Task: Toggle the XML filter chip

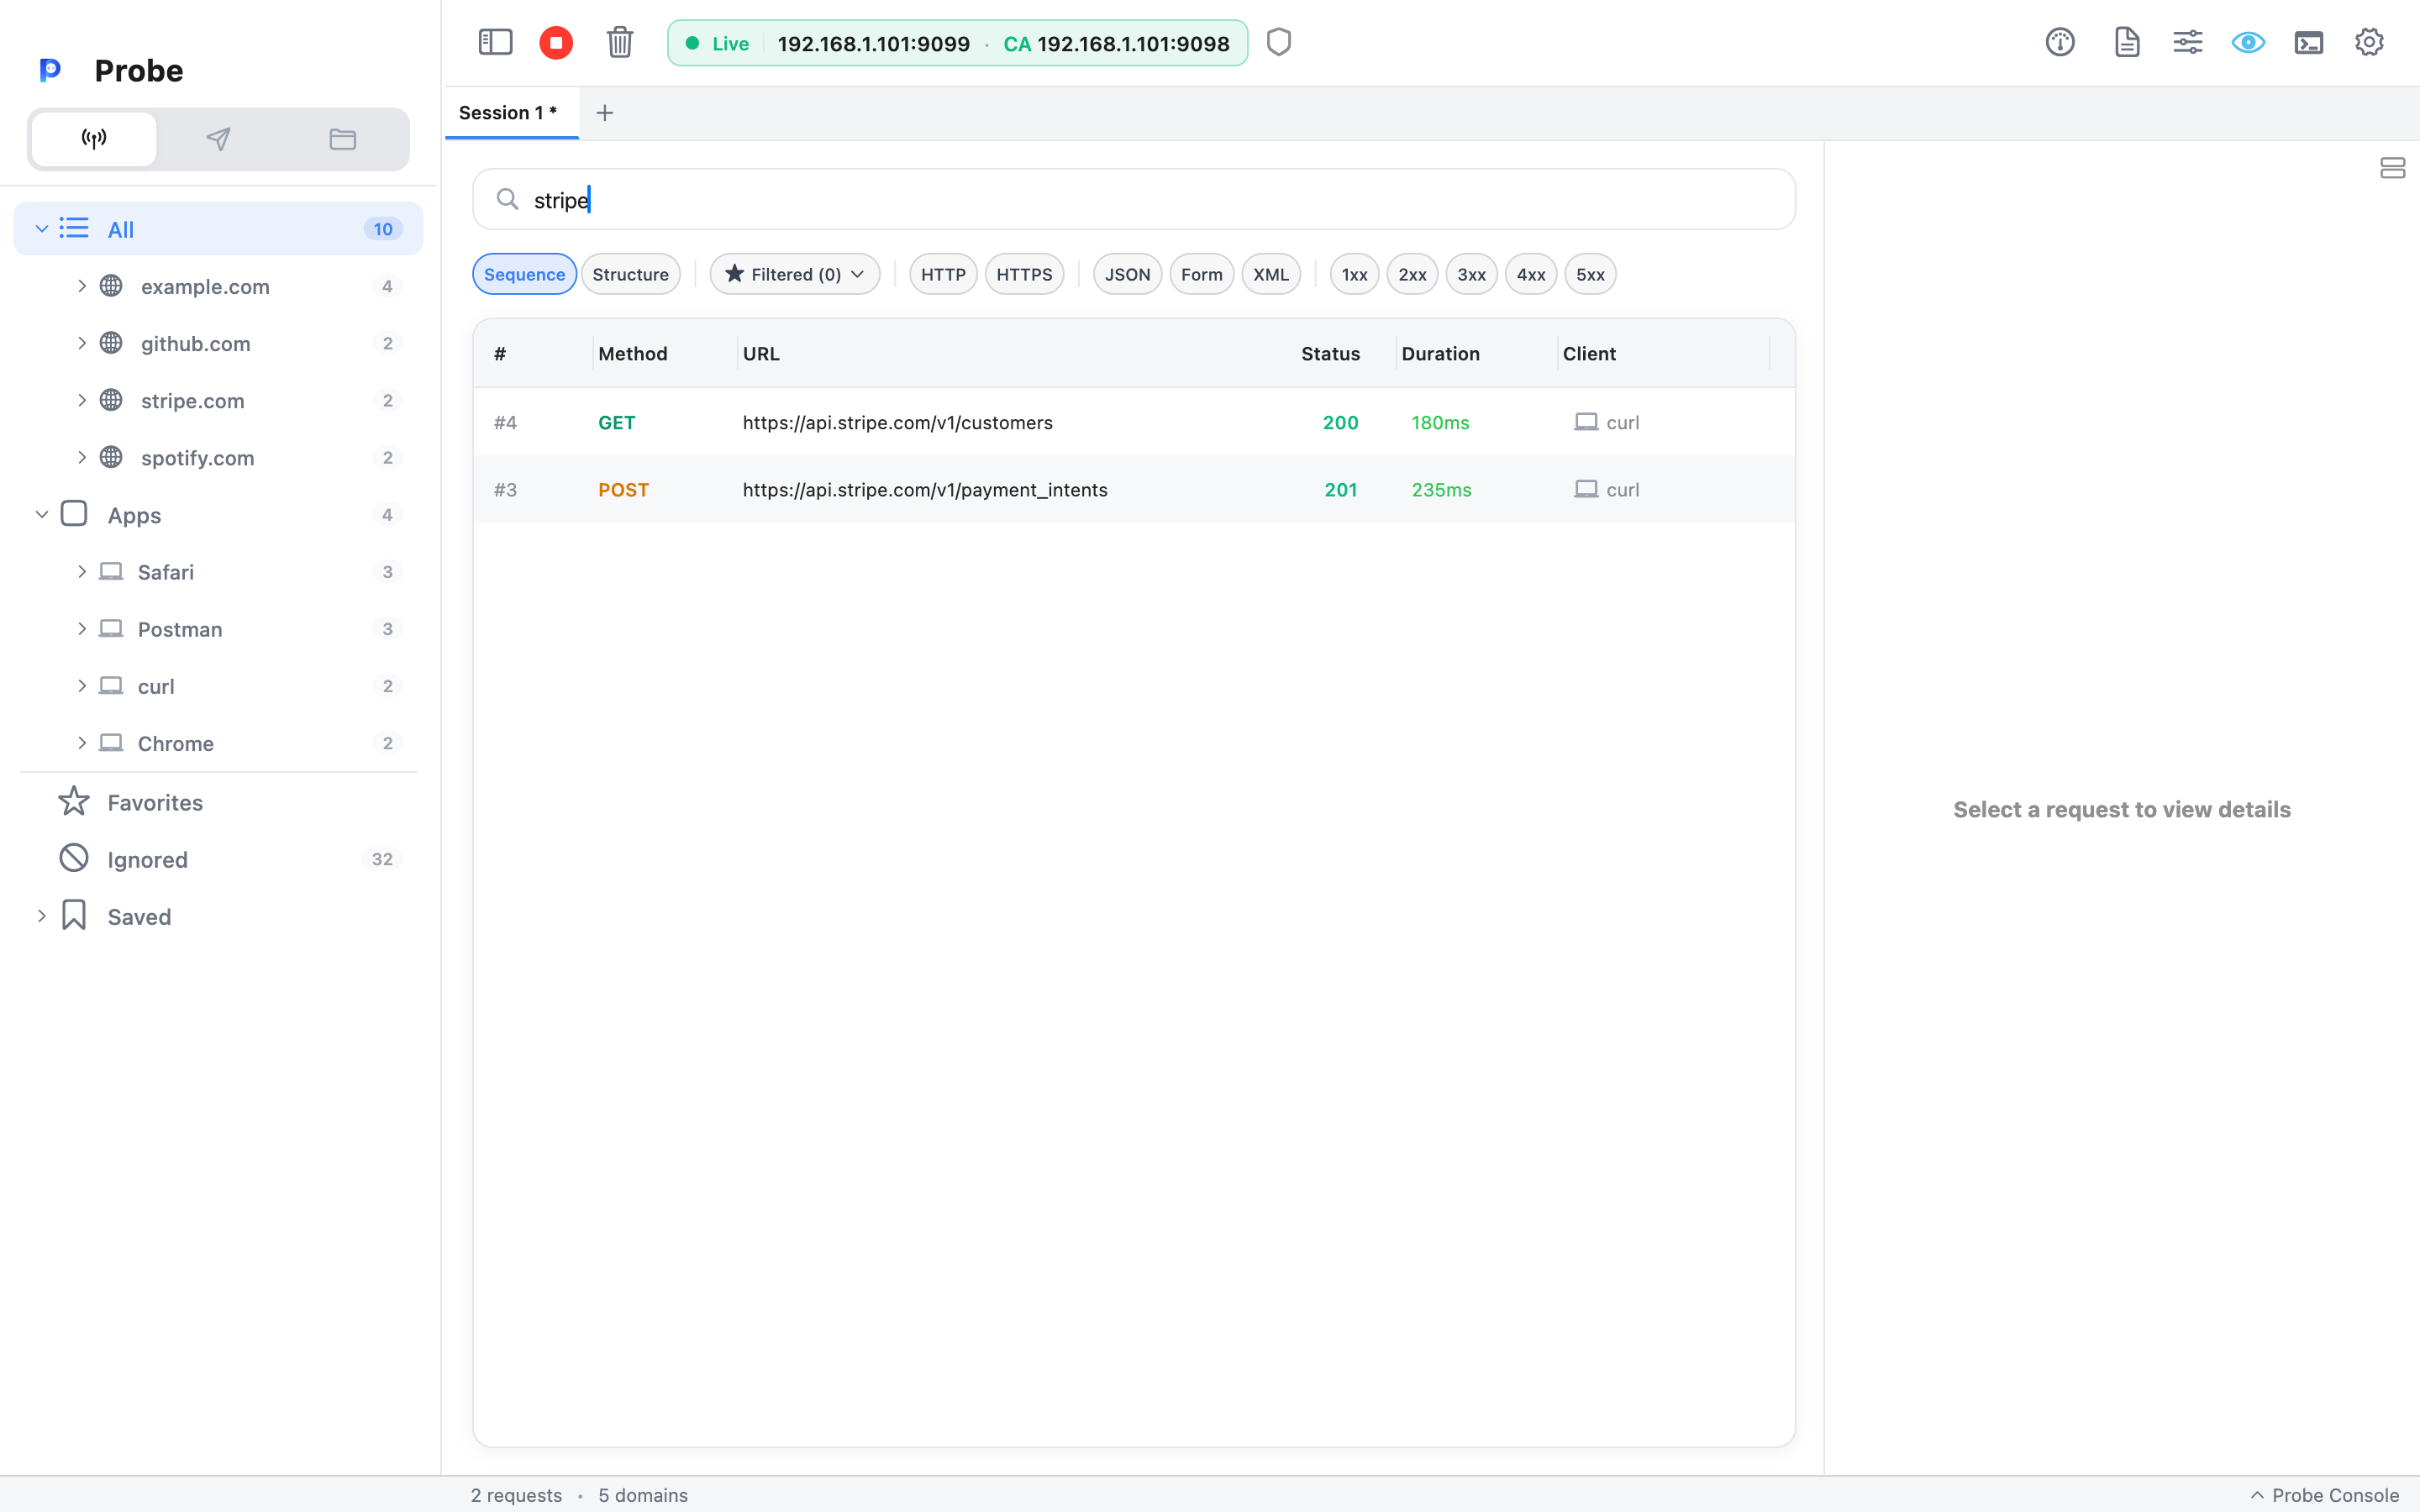Action: pyautogui.click(x=1271, y=274)
